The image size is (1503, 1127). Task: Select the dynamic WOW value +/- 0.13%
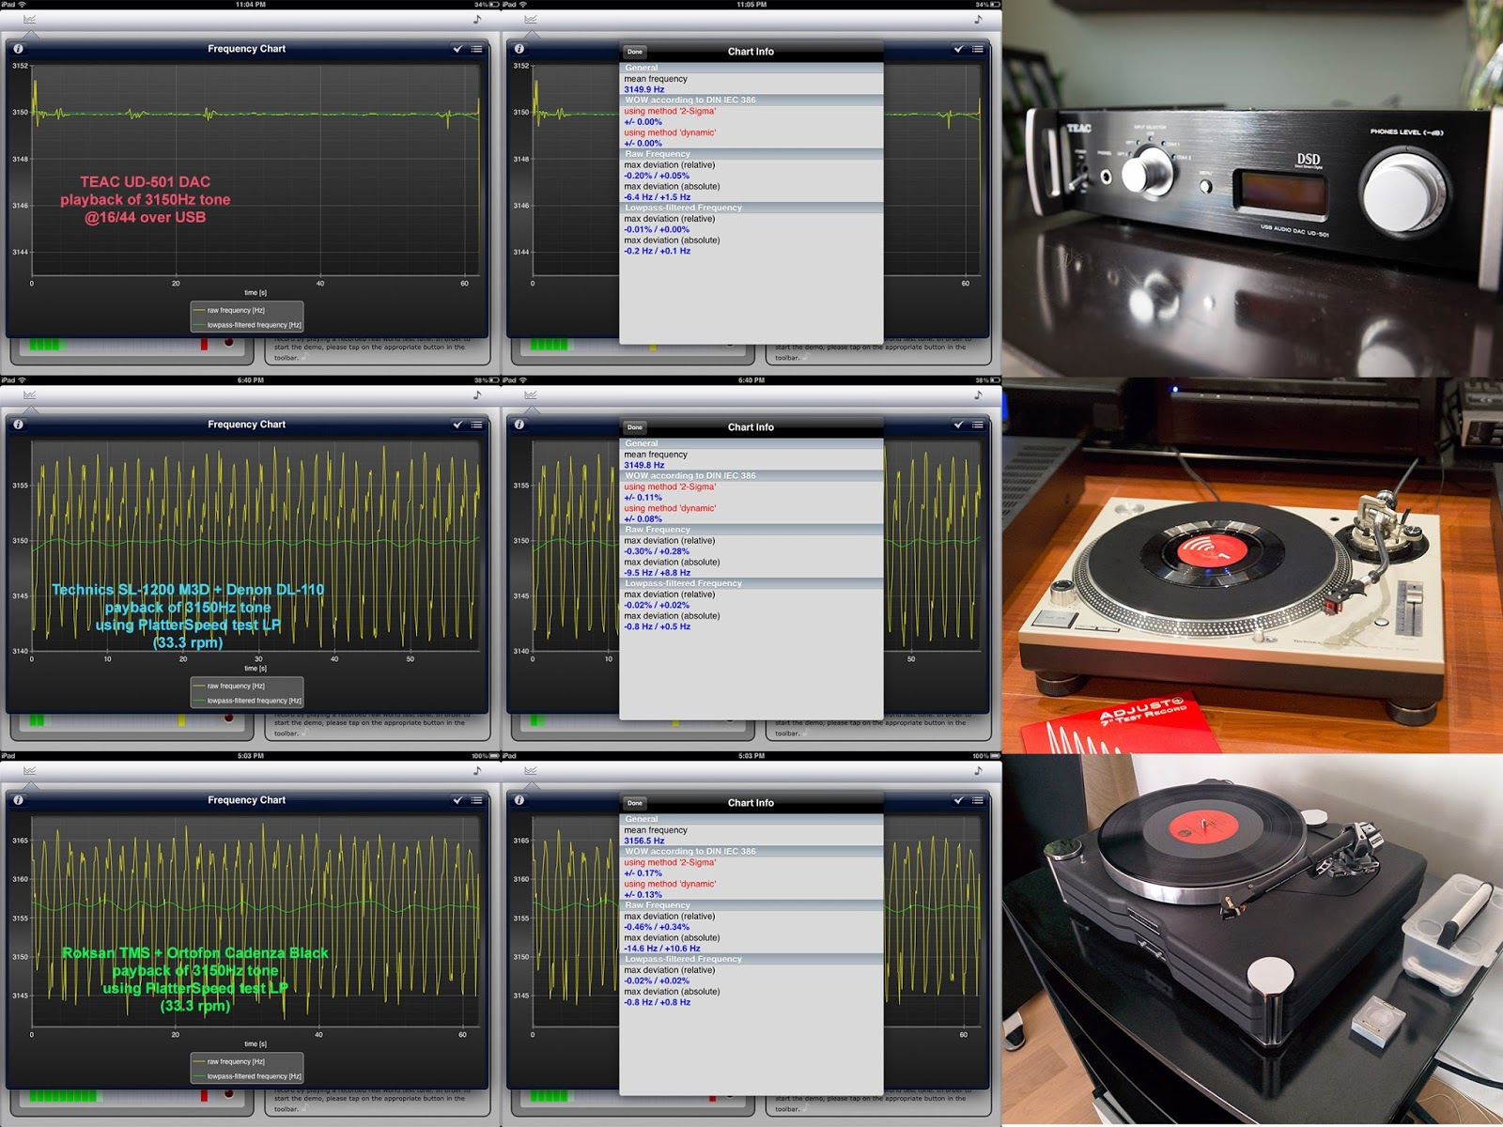643,895
